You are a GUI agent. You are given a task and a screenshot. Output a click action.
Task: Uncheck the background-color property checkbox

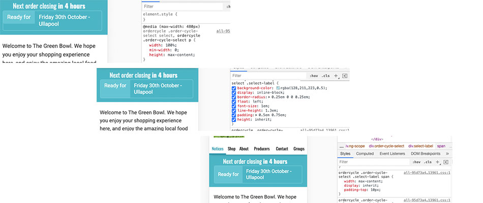(x=234, y=88)
